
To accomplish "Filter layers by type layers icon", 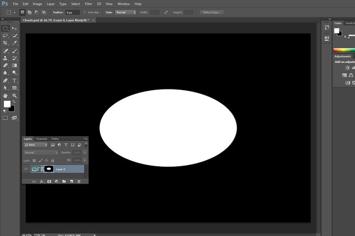I will click(x=66, y=145).
